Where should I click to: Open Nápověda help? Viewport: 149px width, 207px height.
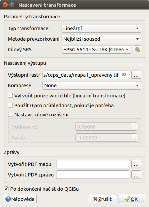20,199
